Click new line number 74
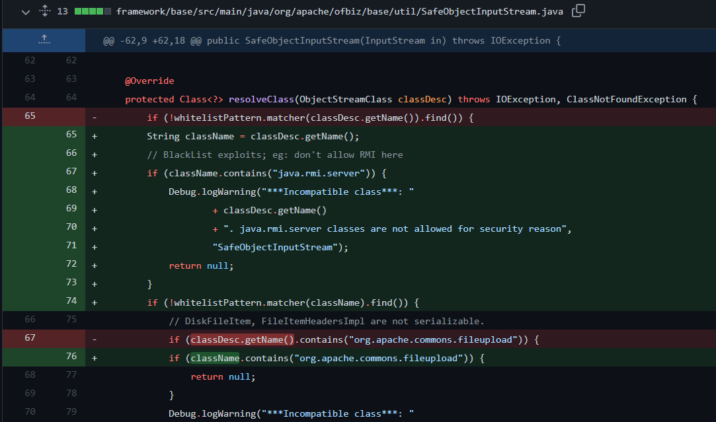Image resolution: width=716 pixels, height=422 pixels. pyautogui.click(x=71, y=302)
